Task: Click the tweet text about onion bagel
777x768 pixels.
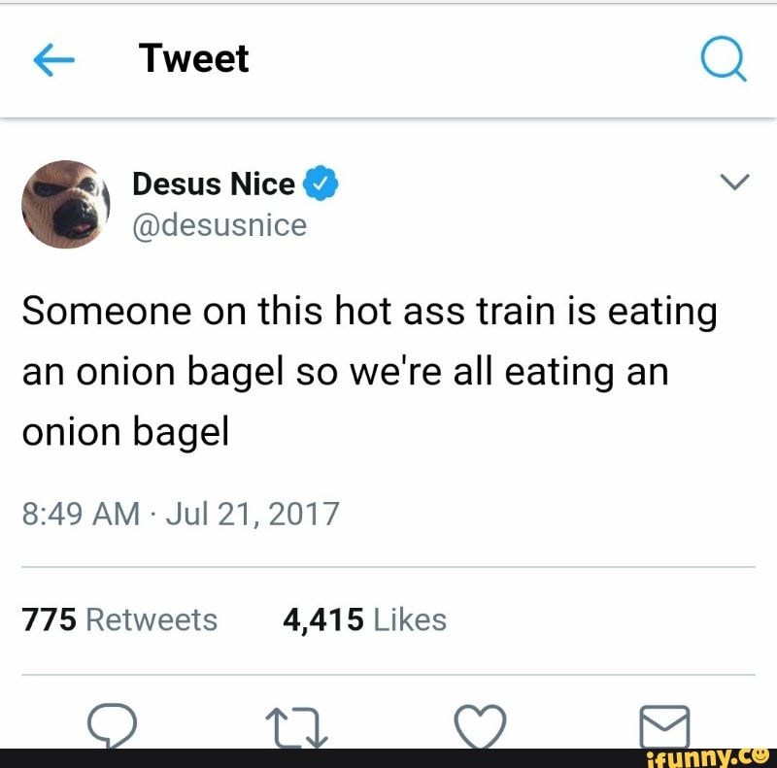Action: [x=370, y=372]
